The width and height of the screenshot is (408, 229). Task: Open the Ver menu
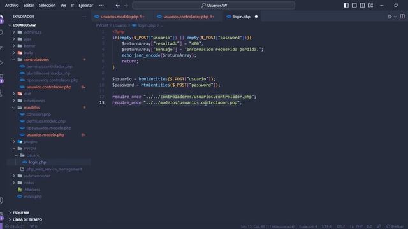point(63,5)
